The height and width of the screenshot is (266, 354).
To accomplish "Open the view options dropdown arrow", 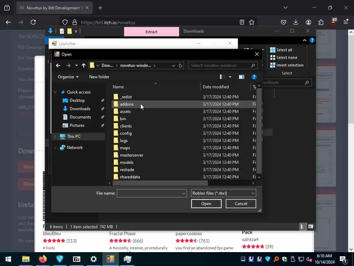I will [230, 77].
